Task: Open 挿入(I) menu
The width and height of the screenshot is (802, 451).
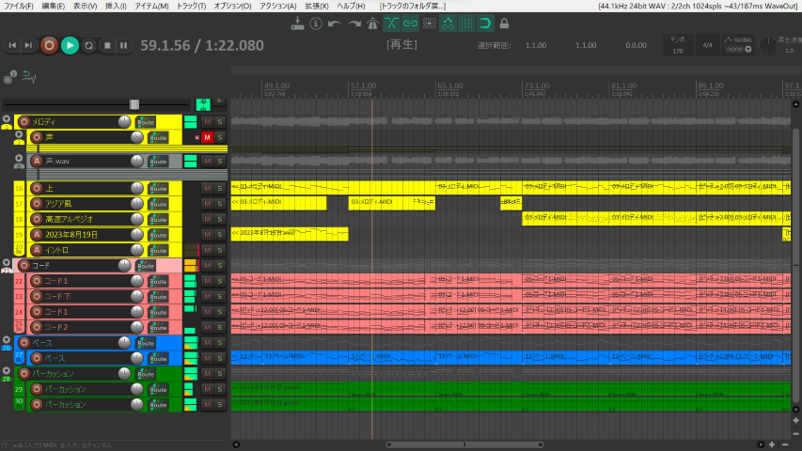Action: click(116, 7)
